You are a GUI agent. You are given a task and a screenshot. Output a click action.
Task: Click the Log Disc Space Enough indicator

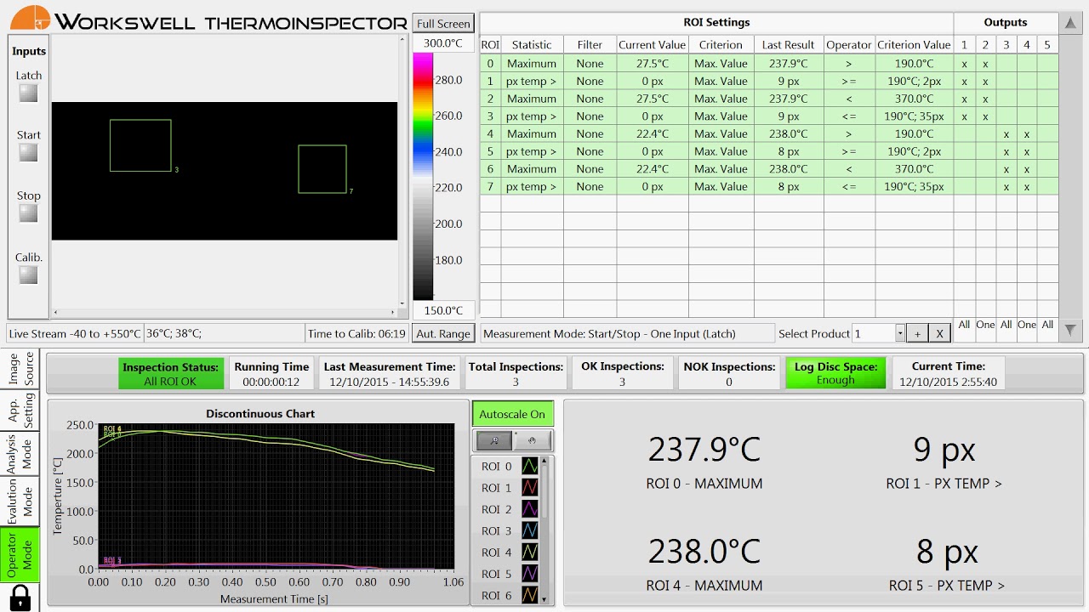point(835,373)
